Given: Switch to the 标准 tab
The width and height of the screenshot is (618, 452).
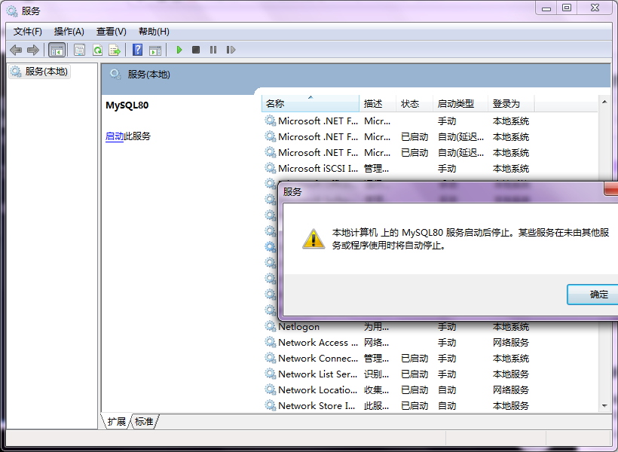Looking at the screenshot, I should (144, 422).
